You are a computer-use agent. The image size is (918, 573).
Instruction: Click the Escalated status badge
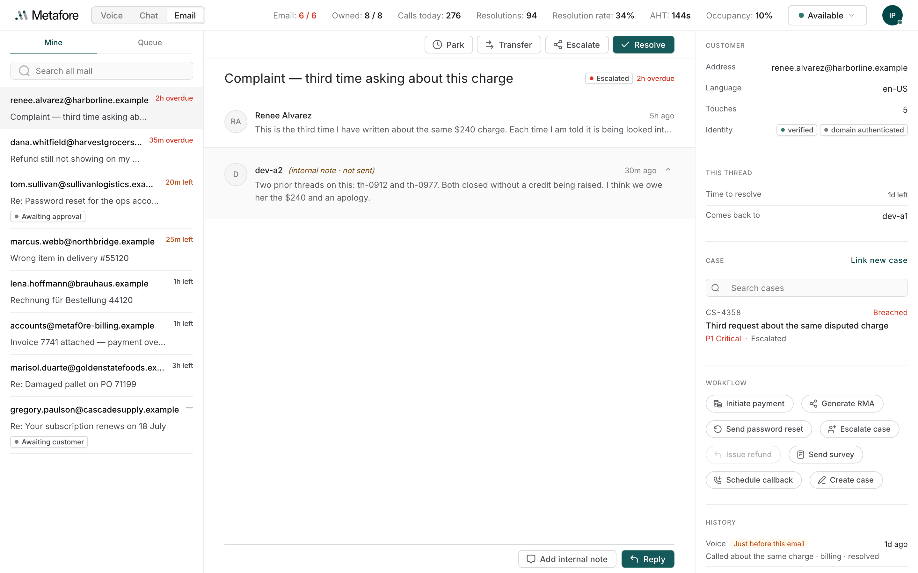609,78
